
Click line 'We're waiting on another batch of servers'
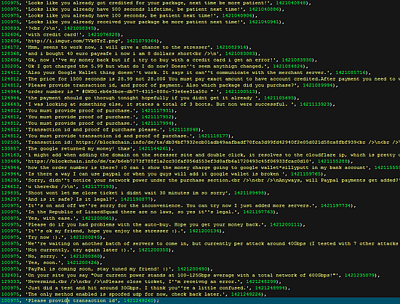[x=201, y=244]
